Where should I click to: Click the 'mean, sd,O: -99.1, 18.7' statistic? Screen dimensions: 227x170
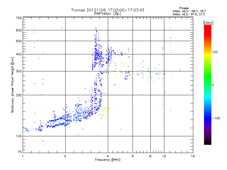(x=189, y=11)
